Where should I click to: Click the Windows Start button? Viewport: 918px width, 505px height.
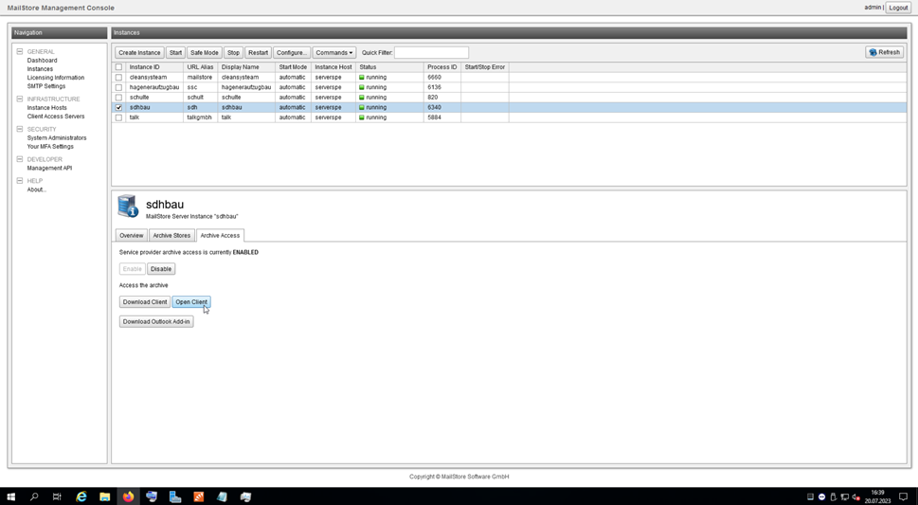click(x=11, y=496)
